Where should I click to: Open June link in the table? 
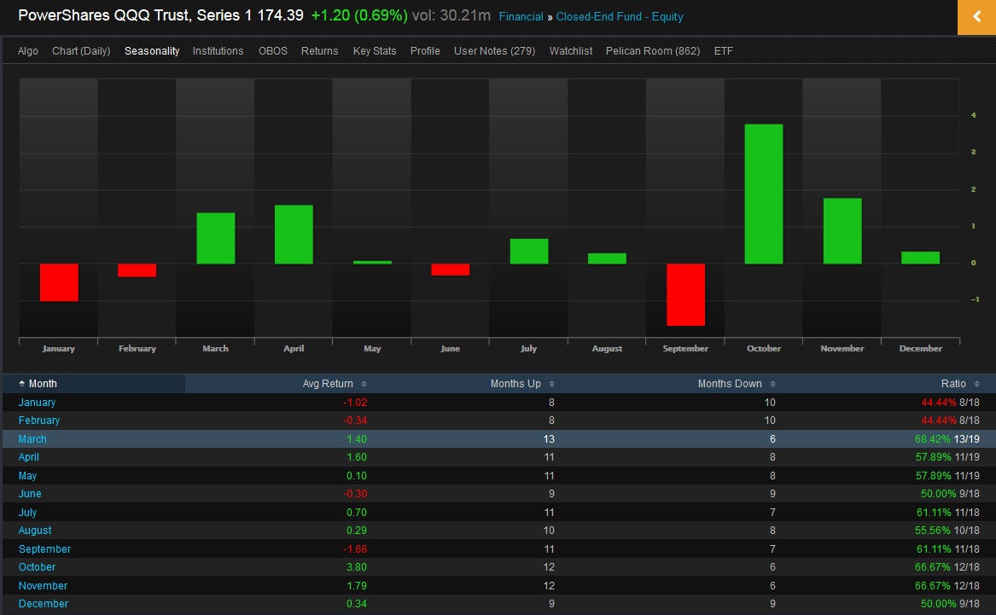click(x=30, y=494)
